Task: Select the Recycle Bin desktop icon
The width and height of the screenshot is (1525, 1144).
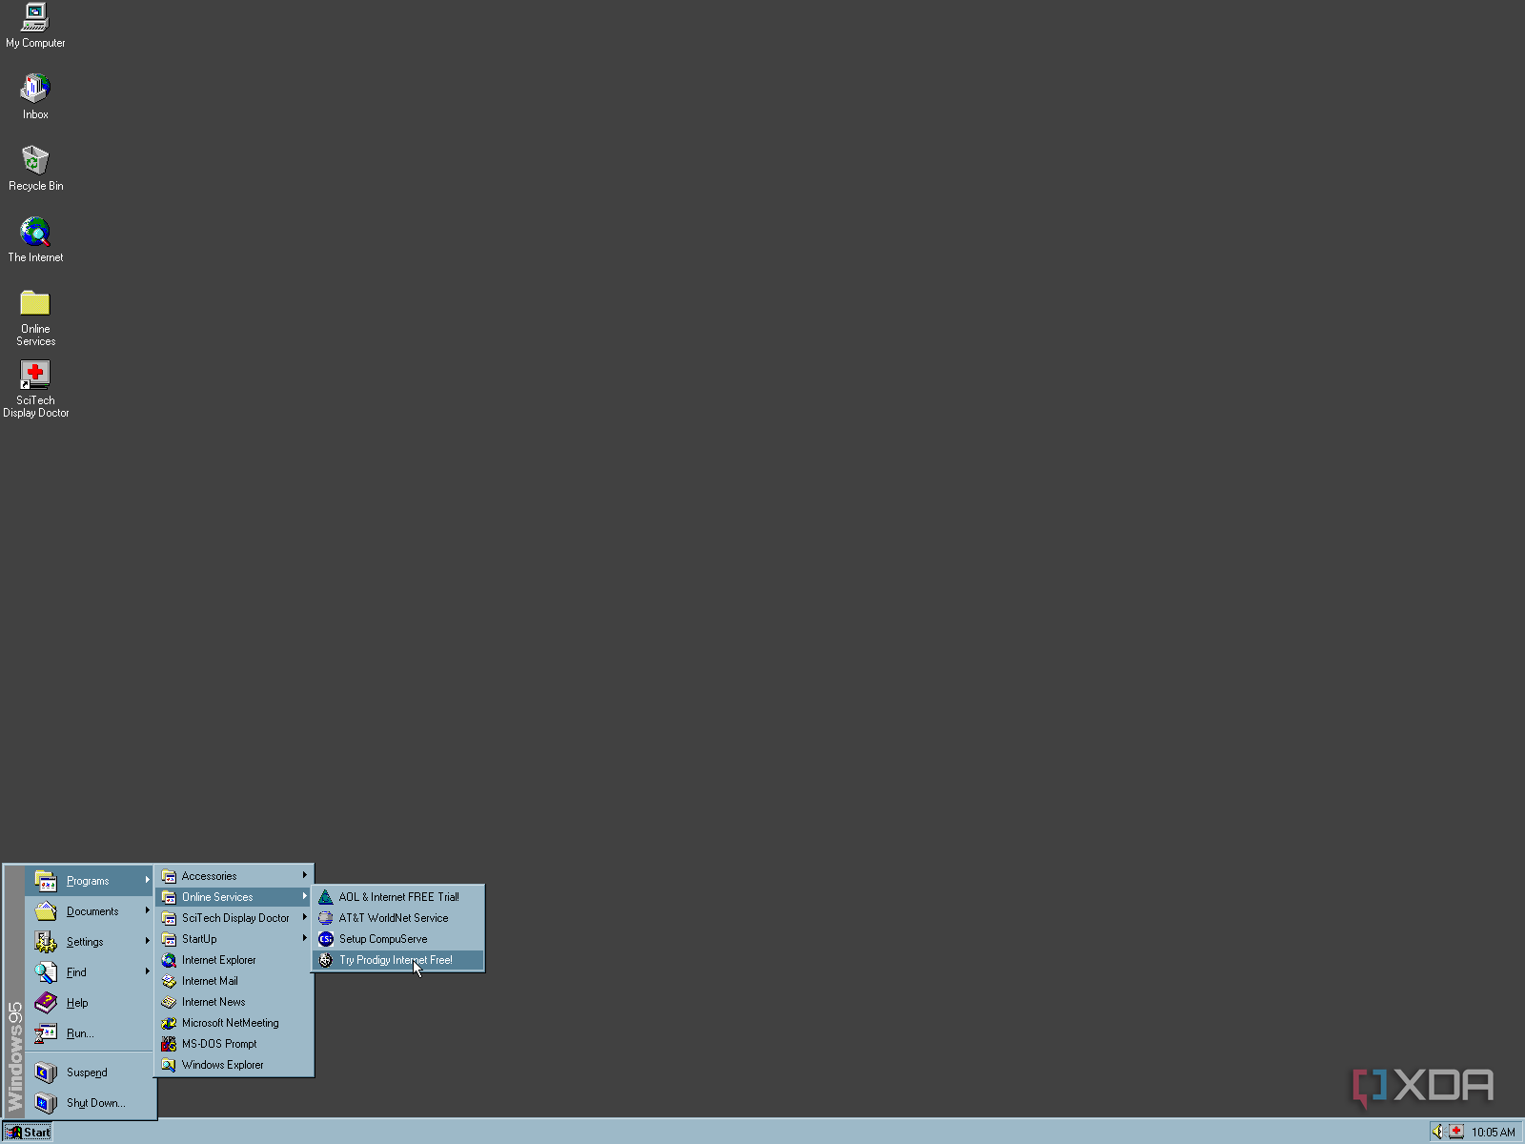Action: tap(35, 168)
